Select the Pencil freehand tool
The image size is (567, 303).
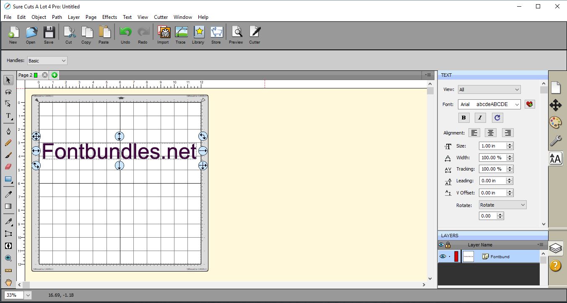point(8,143)
